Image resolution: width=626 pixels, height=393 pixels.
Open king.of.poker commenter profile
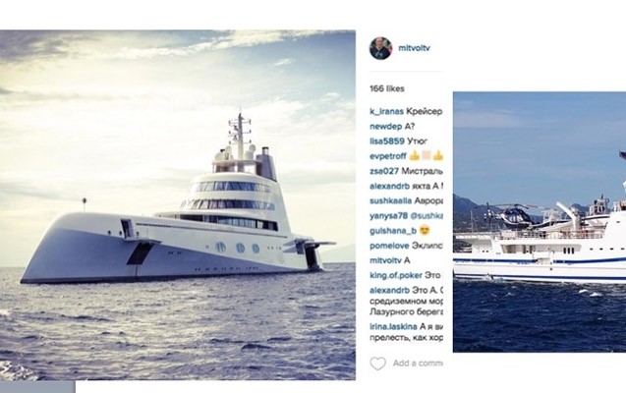395,275
